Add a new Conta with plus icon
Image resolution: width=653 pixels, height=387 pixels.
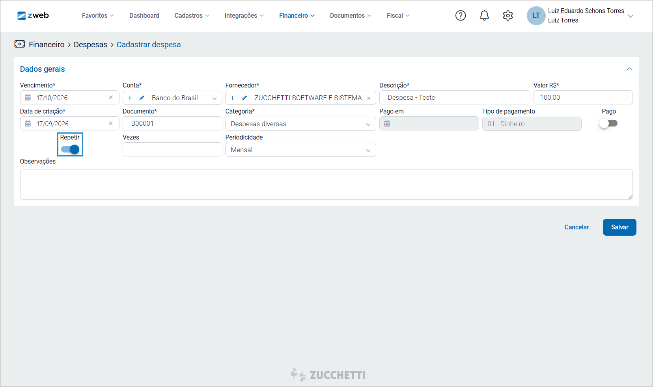pyautogui.click(x=130, y=98)
